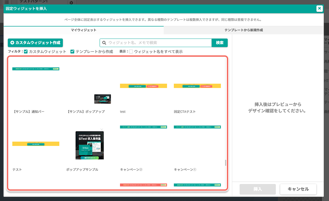329x201 pixels.
Task: Select the 【サンプル】通知バー widget thumbnail
Action: pos(36,69)
